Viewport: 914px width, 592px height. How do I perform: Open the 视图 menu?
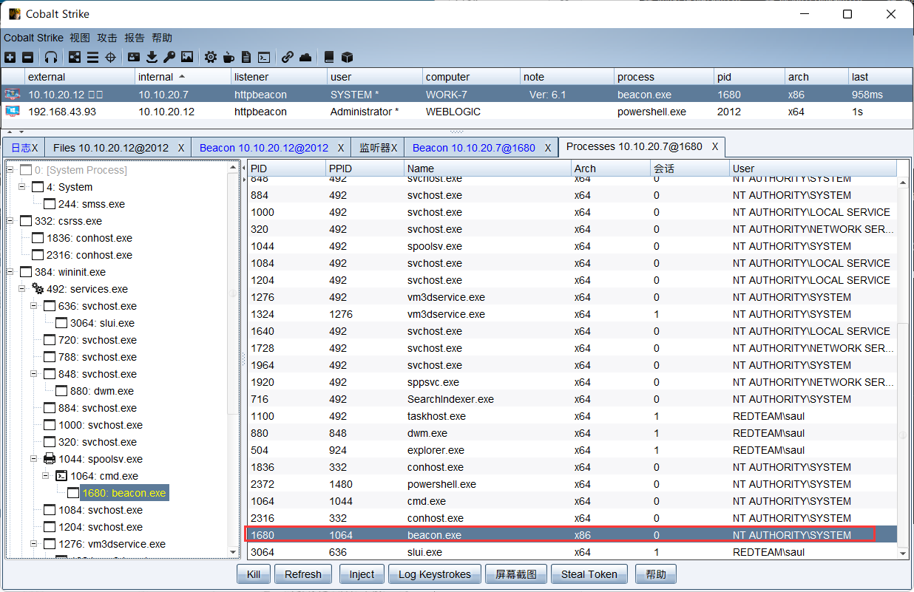80,38
